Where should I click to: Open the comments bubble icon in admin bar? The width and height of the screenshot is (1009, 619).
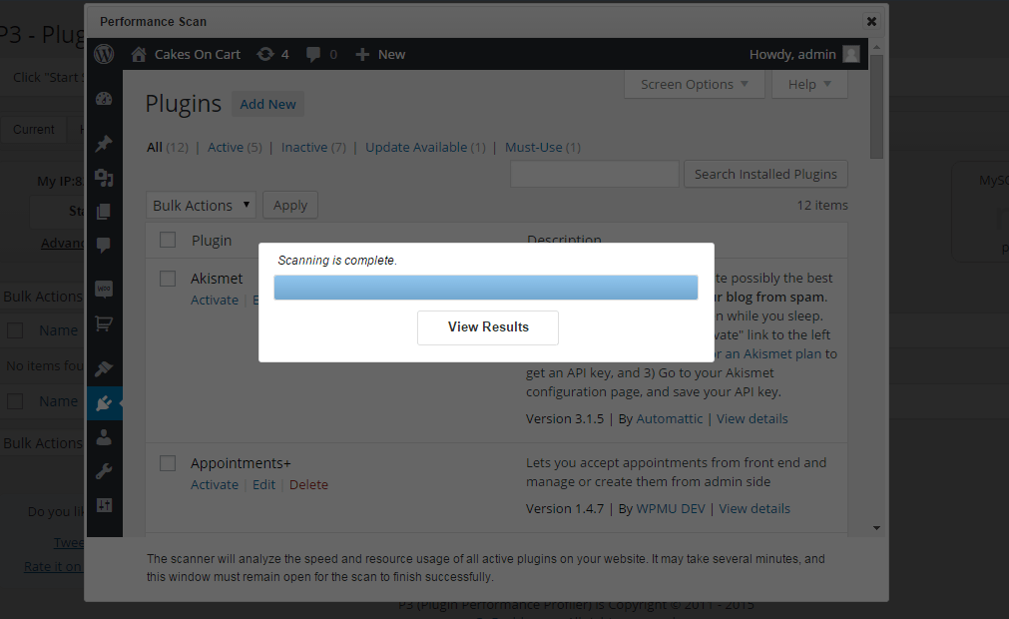click(313, 55)
